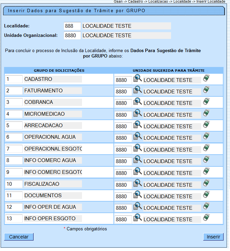Image resolution: width=230 pixels, height=251 pixels.
Task: Click the Localidade code field with 888
Action: (x=72, y=26)
